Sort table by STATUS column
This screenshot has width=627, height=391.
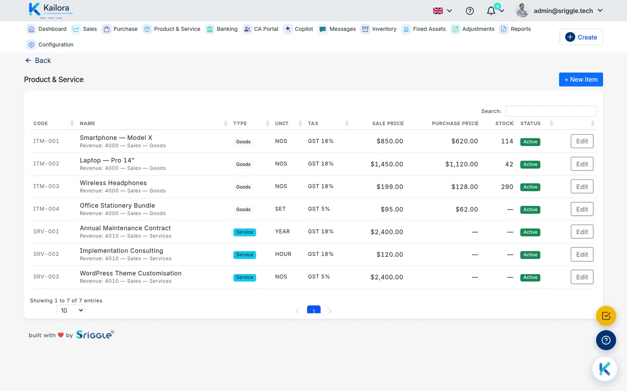tap(536, 123)
